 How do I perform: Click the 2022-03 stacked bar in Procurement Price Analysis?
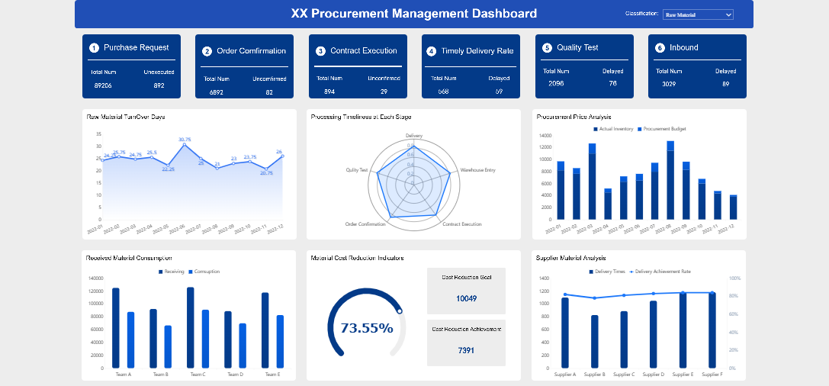(592, 182)
